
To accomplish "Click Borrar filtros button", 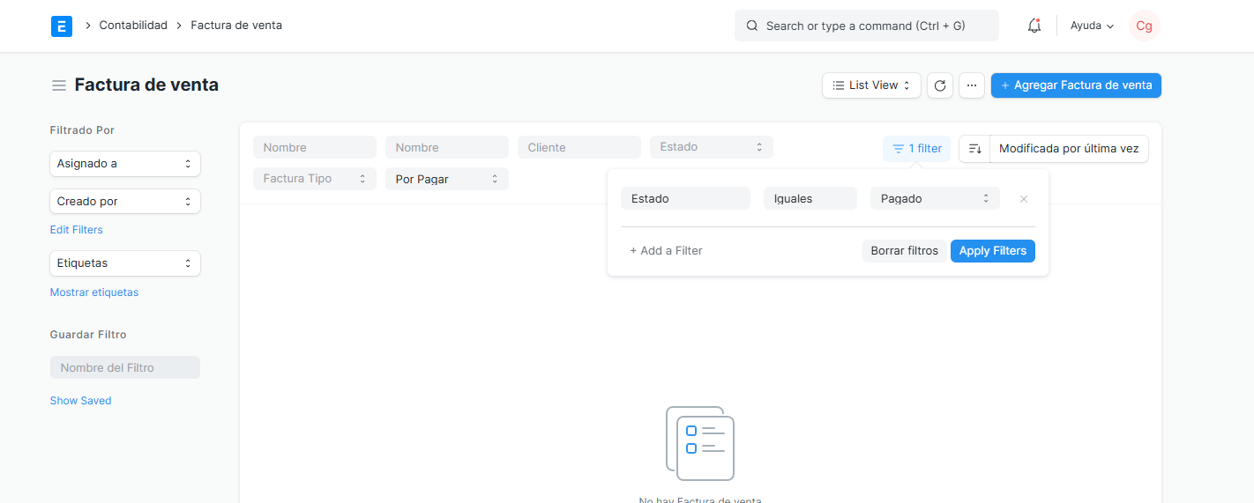I will click(904, 251).
